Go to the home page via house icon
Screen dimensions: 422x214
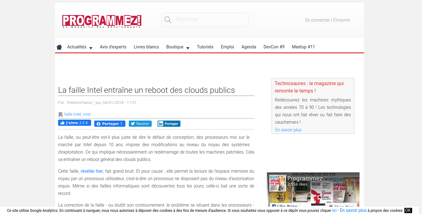point(59,47)
